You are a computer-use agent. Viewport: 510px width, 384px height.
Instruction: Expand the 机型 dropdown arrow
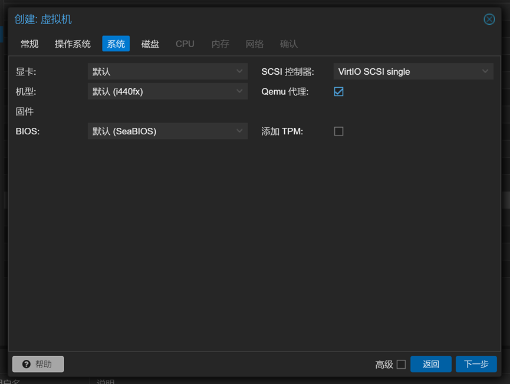click(x=239, y=91)
